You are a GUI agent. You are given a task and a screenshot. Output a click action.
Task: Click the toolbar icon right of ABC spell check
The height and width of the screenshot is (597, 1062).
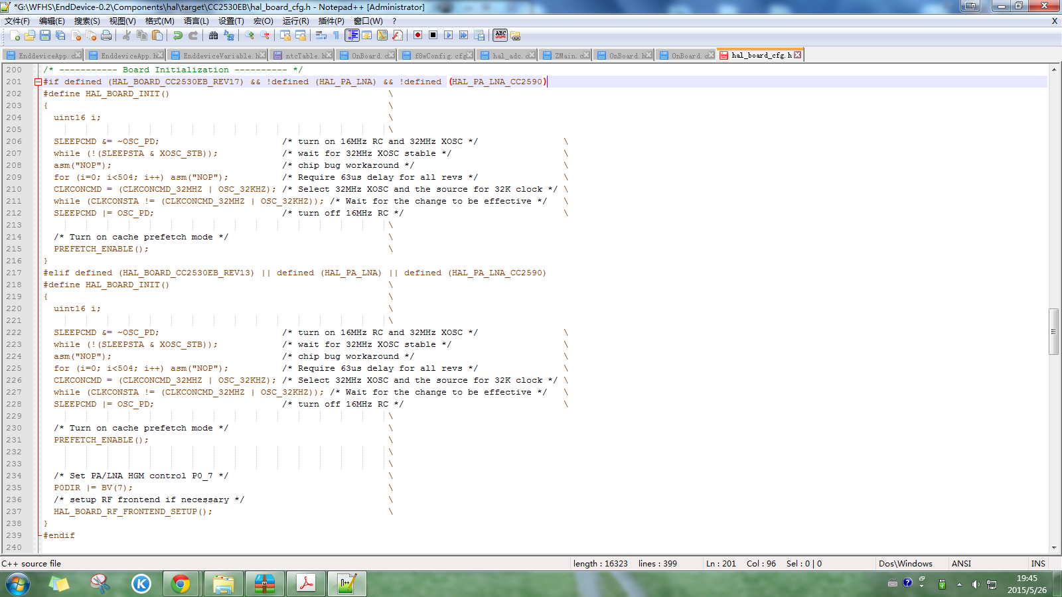(516, 35)
